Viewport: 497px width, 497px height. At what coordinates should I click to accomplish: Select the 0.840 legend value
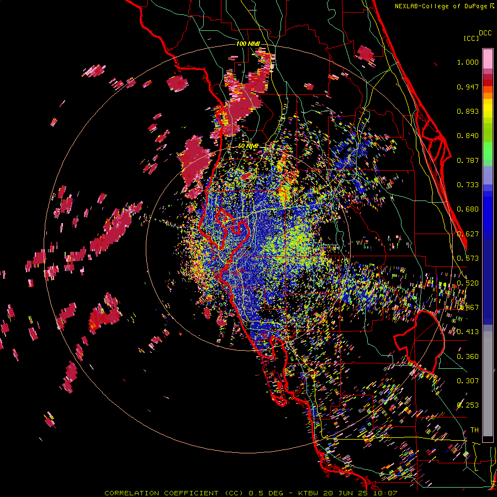pos(468,136)
